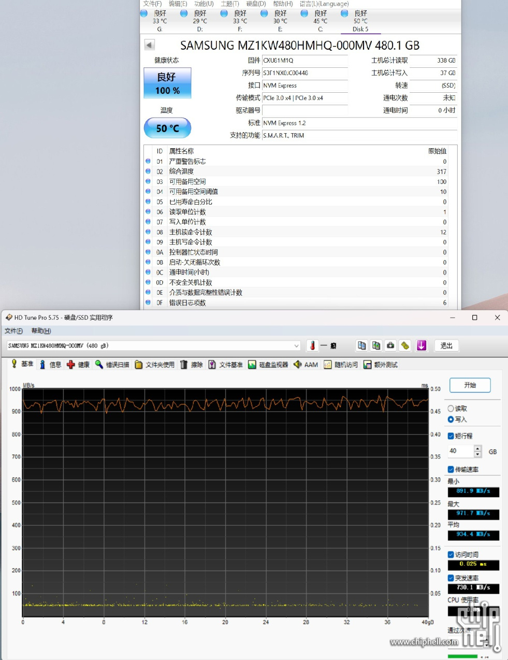Open the 健康 health tab

78,365
